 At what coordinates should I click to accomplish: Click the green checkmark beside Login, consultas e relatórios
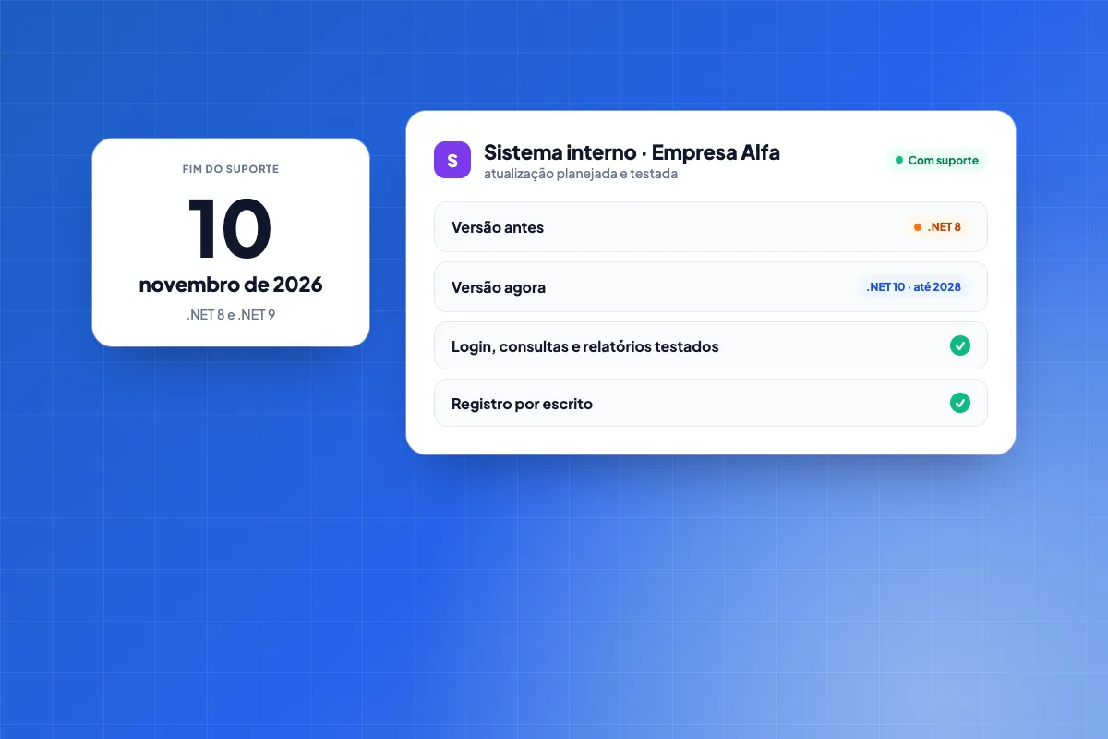coord(960,345)
